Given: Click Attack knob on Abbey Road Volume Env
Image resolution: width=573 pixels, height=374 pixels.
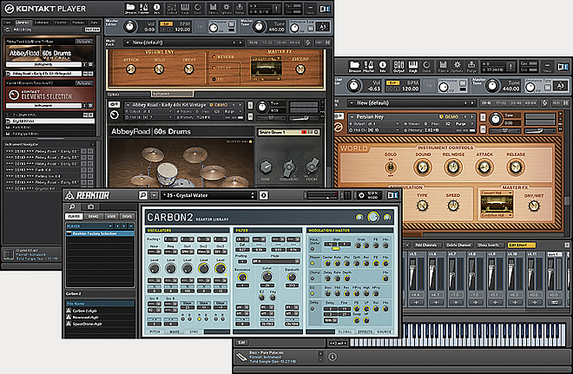Looking at the screenshot, I should (131, 69).
